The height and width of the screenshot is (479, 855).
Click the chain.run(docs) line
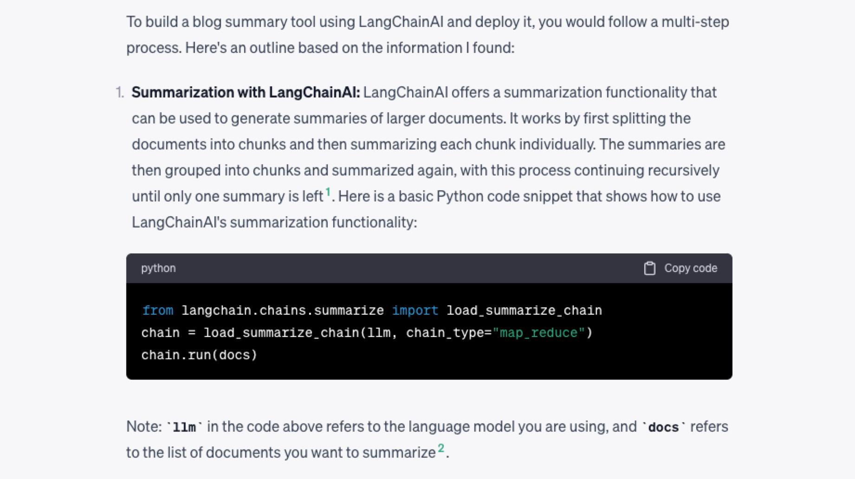(199, 355)
